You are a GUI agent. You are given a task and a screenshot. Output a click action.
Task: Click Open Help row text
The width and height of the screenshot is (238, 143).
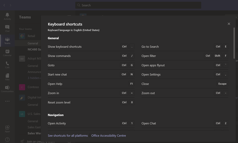click(x=55, y=84)
